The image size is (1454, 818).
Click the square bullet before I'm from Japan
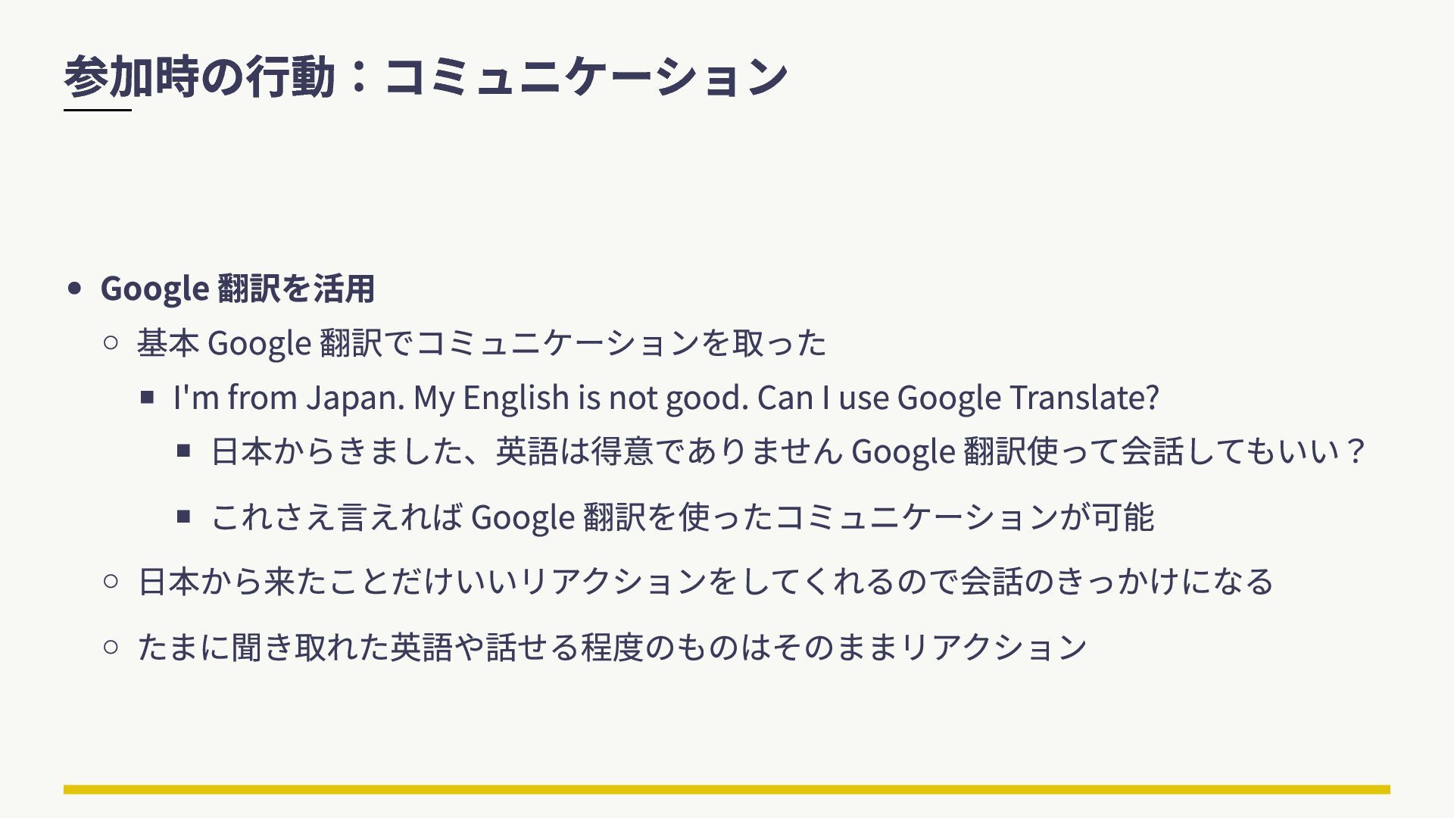(x=148, y=396)
